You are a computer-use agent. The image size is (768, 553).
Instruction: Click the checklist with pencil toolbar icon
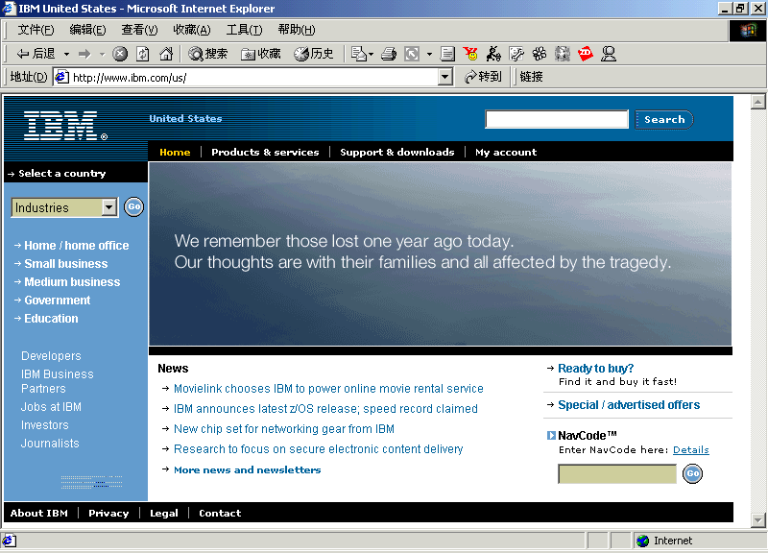coord(516,54)
